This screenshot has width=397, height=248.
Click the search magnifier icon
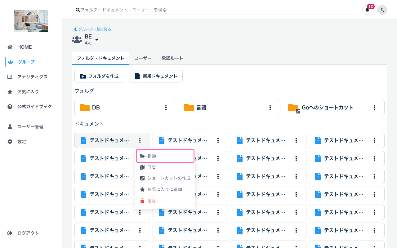coord(78,10)
